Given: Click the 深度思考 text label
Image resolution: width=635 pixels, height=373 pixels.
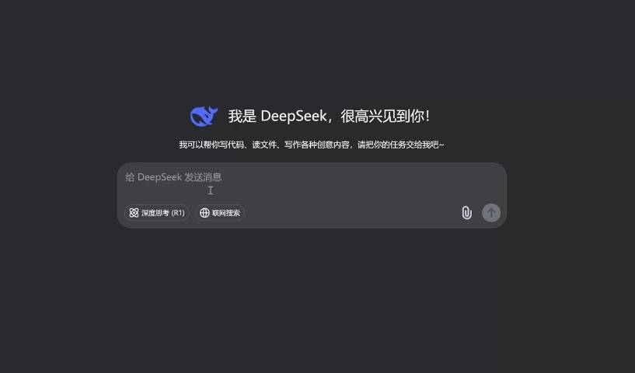Looking at the screenshot, I should pyautogui.click(x=155, y=213).
